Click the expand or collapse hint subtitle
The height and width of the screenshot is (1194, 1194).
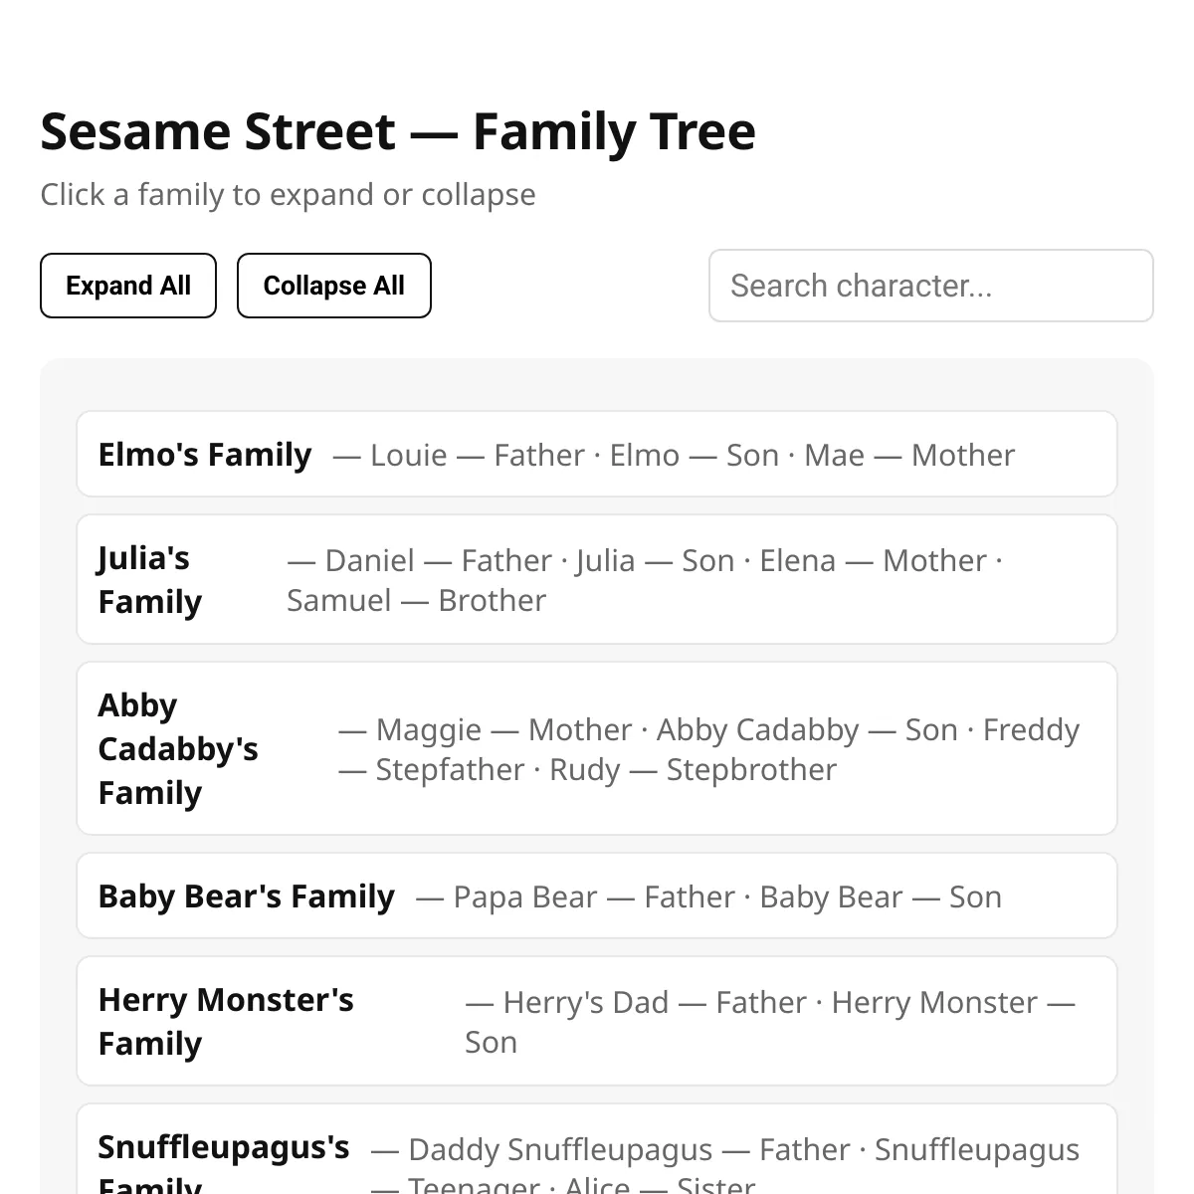tap(288, 195)
